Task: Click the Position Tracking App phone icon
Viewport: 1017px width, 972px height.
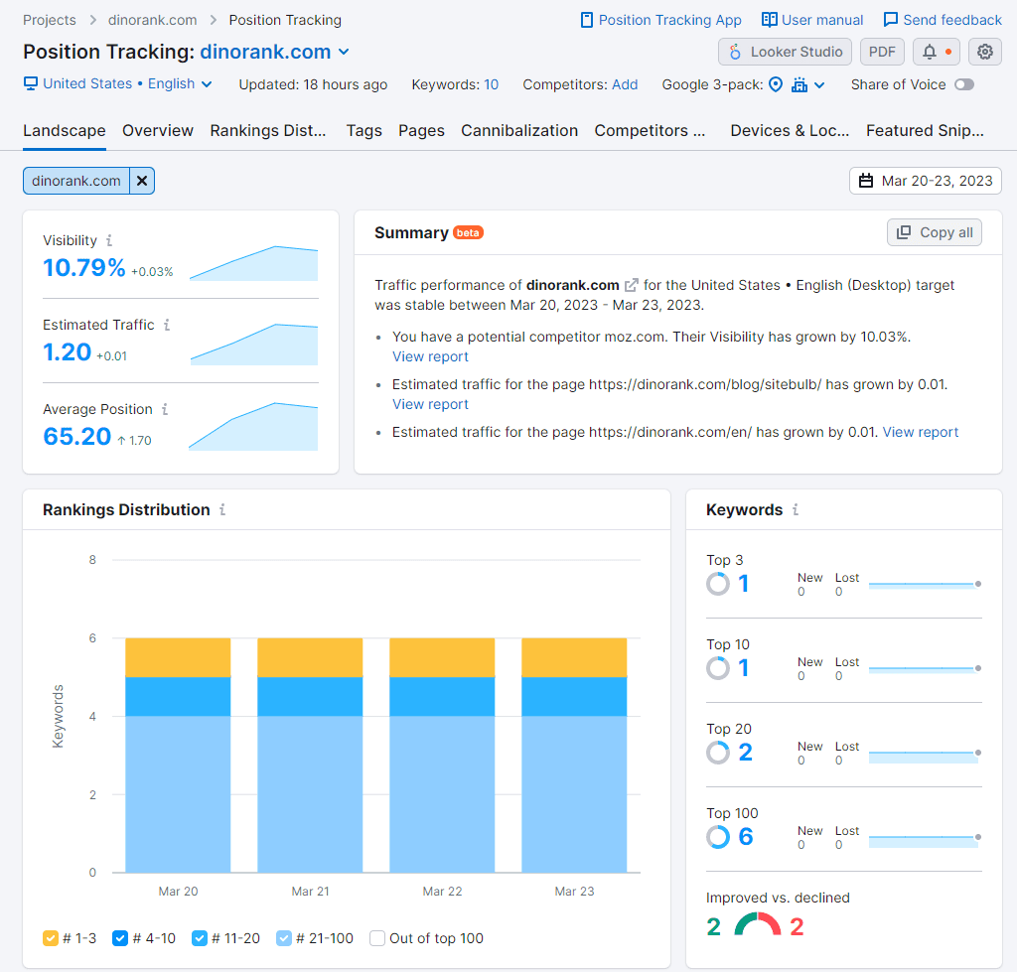Action: click(586, 20)
